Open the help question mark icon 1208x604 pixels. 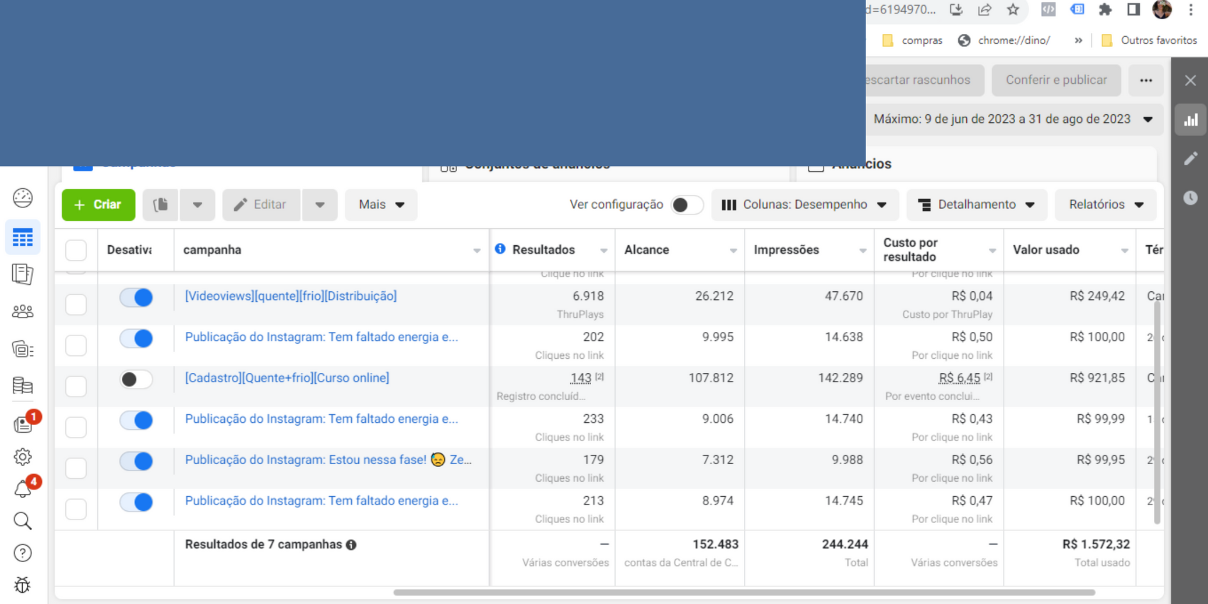(23, 553)
